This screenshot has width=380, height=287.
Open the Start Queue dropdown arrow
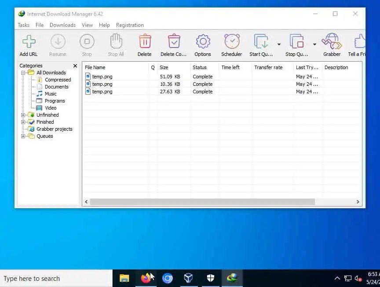tap(279, 44)
